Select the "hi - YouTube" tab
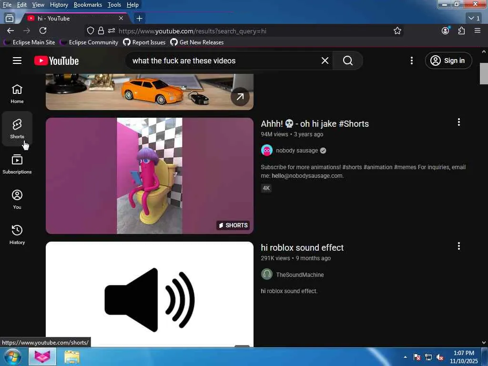Screen dimensions: 488x366 point(75,19)
